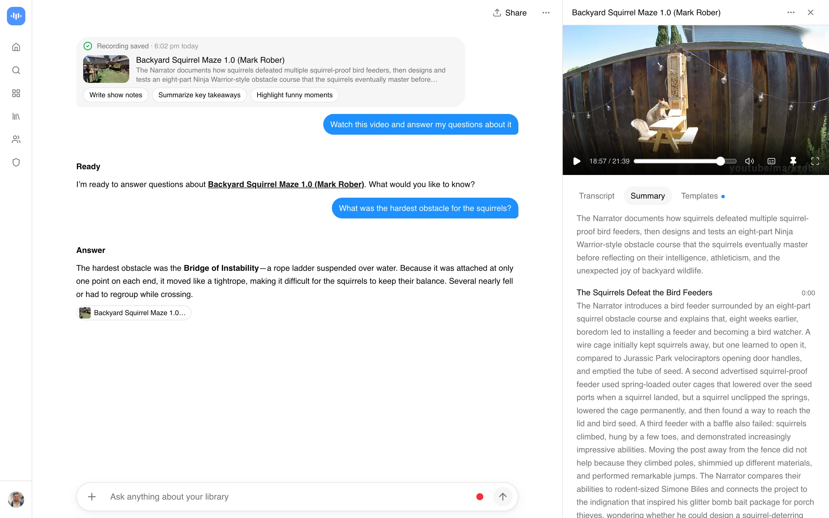Close the video side panel
Screen dimensions: 829x518
(811, 12)
